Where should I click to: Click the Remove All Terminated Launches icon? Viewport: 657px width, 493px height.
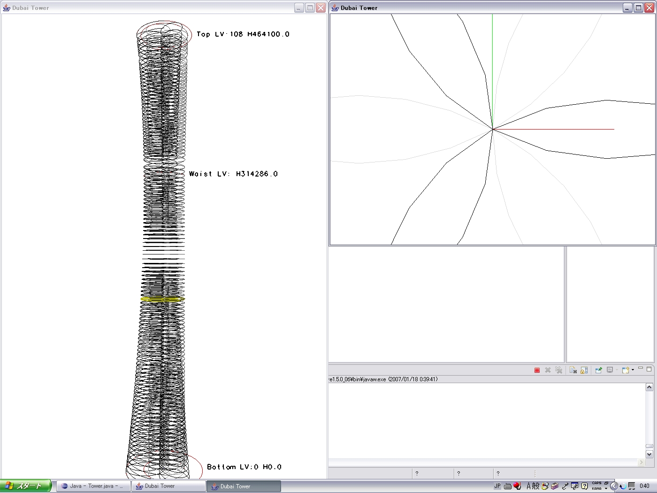pos(558,370)
